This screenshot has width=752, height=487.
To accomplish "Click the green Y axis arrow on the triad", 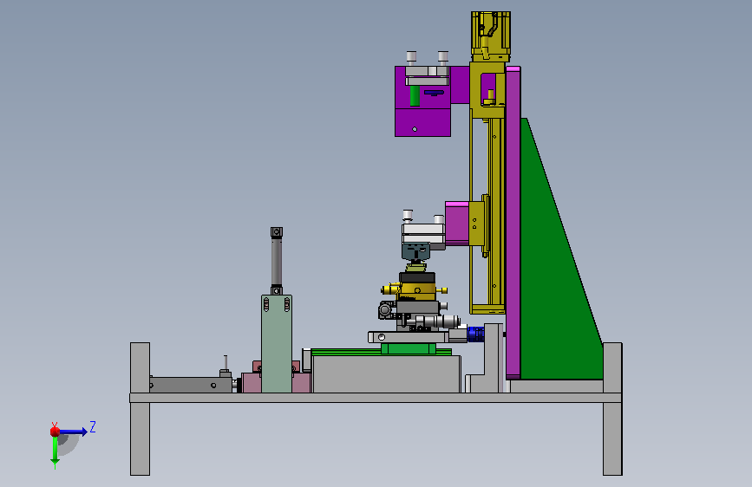I will tap(55, 451).
